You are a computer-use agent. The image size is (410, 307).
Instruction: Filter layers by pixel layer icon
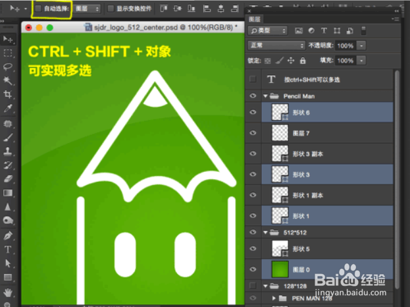click(x=299, y=30)
